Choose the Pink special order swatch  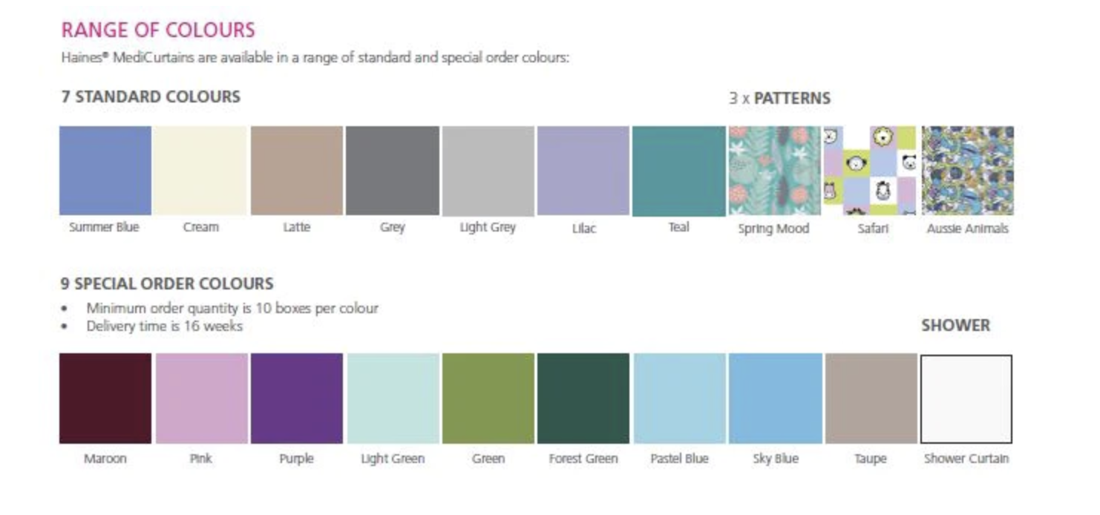click(201, 398)
